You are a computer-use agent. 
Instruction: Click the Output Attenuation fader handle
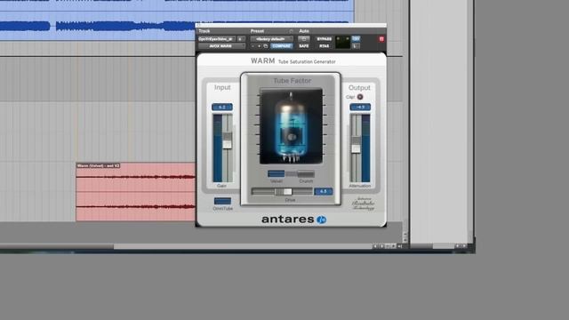pos(356,145)
